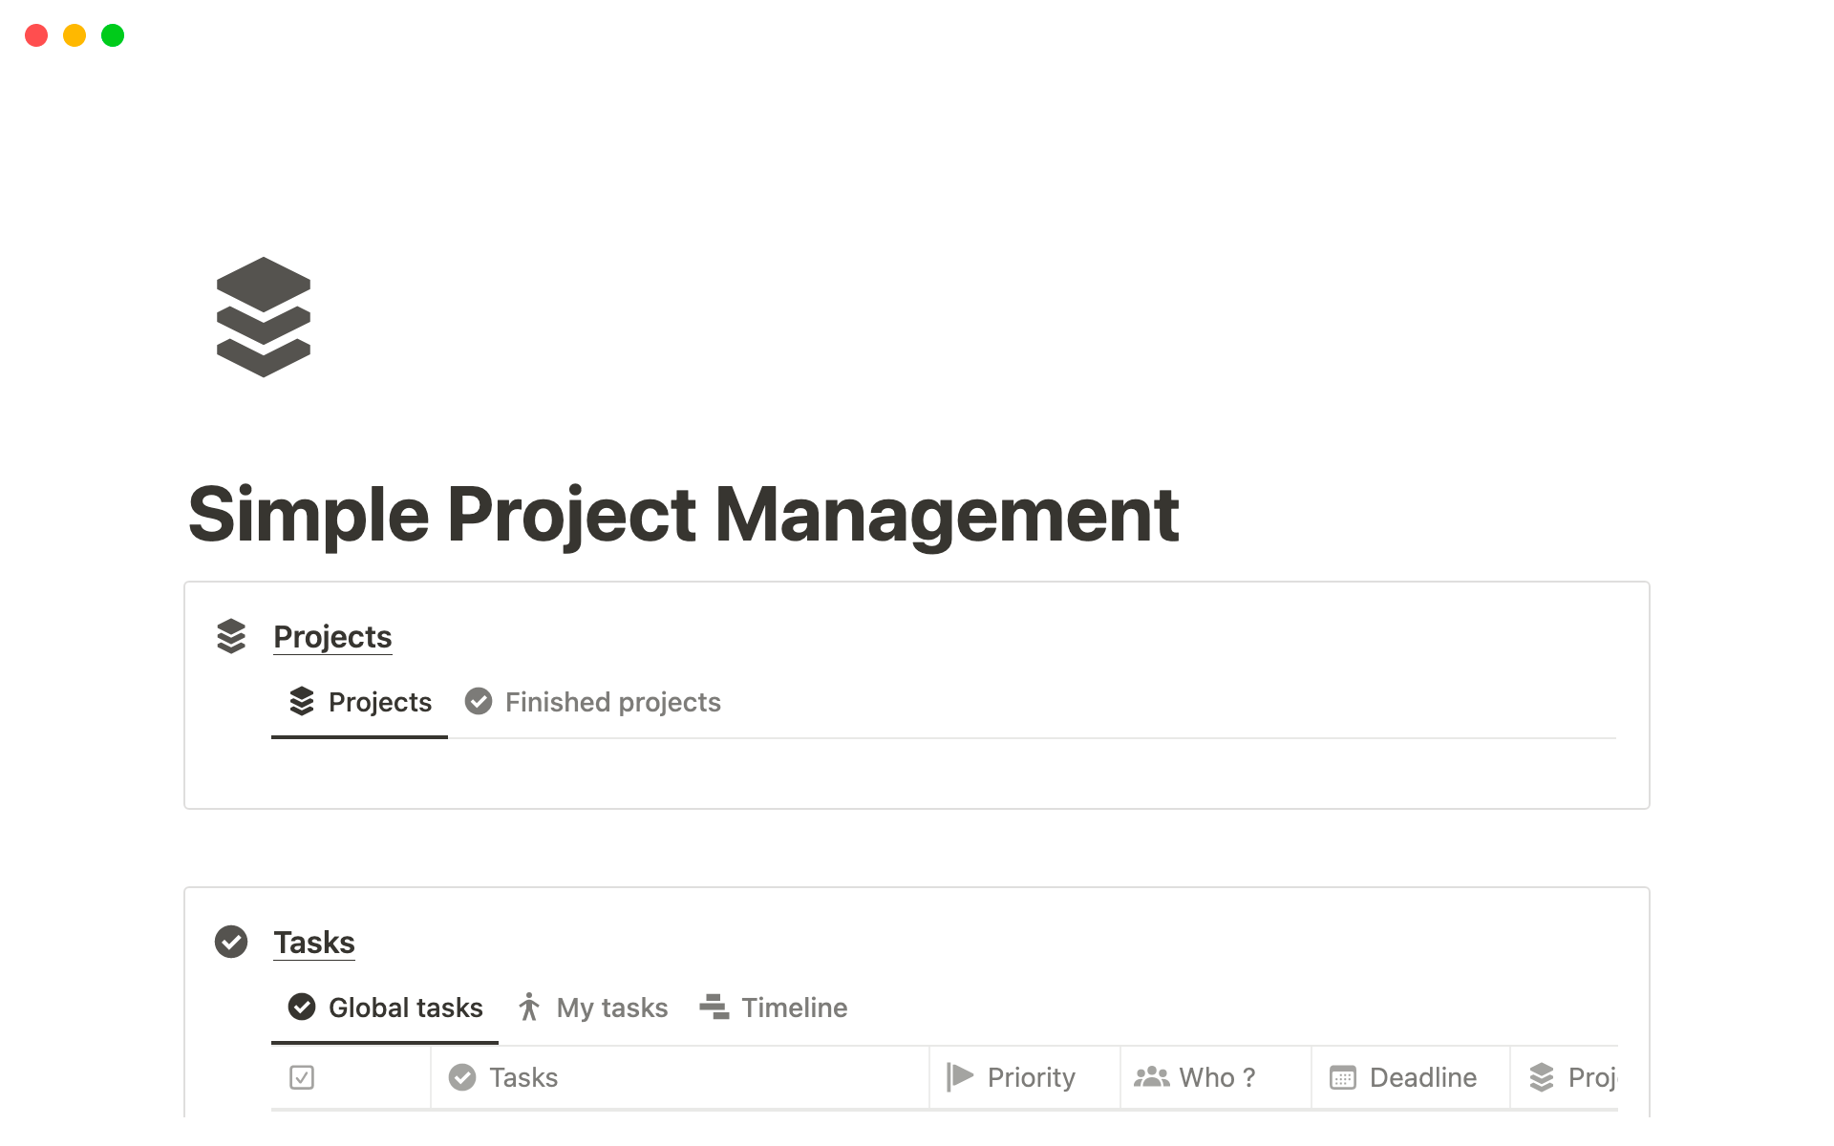Screen dimensions: 1834x1146
Task: Click the check icon in Tasks column header
Action: coord(462,1077)
